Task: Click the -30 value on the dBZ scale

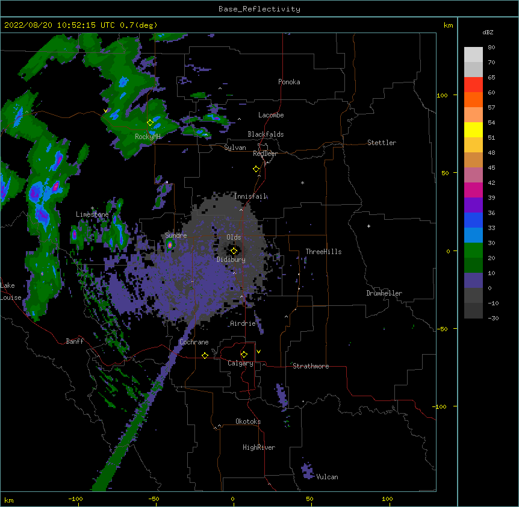Action: coord(493,318)
